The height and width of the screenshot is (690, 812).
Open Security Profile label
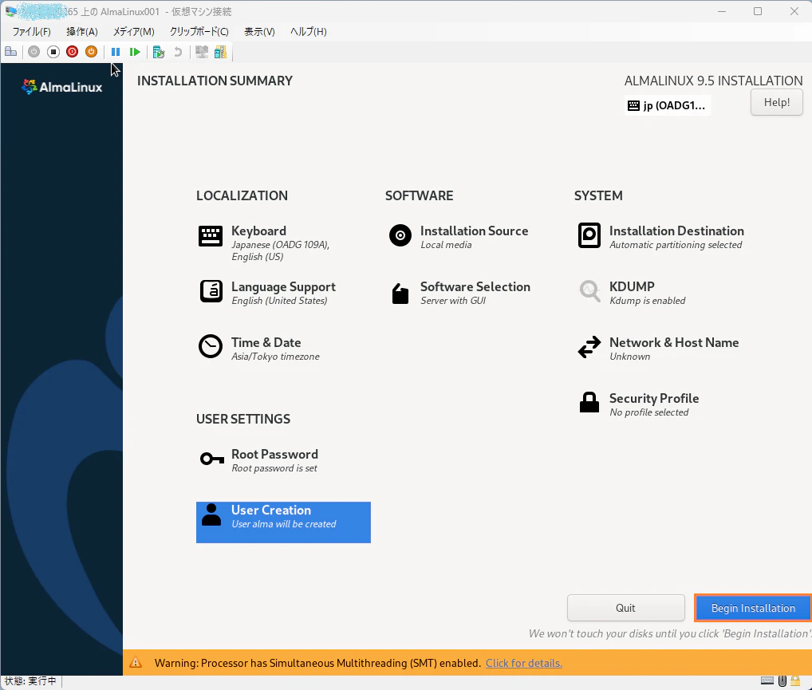click(x=654, y=399)
